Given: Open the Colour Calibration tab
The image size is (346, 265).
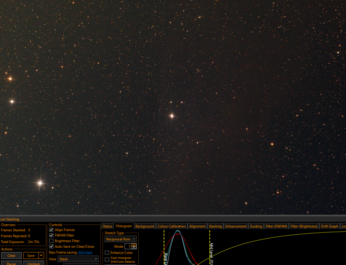Looking at the screenshot, I should [x=171, y=226].
